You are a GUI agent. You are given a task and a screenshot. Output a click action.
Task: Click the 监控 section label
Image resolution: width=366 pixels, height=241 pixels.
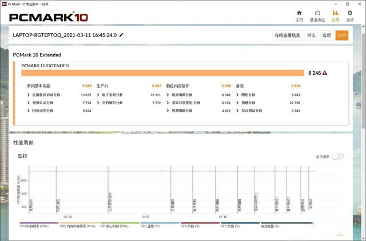click(x=22, y=156)
